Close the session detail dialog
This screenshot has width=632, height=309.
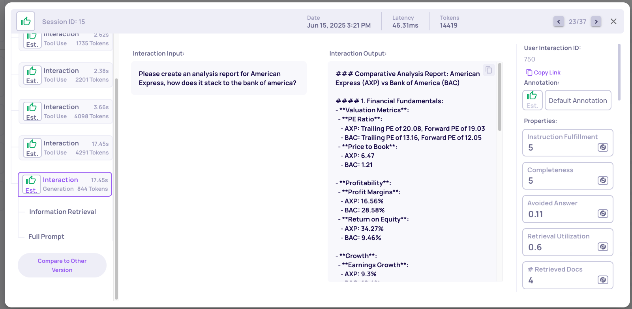pos(613,21)
